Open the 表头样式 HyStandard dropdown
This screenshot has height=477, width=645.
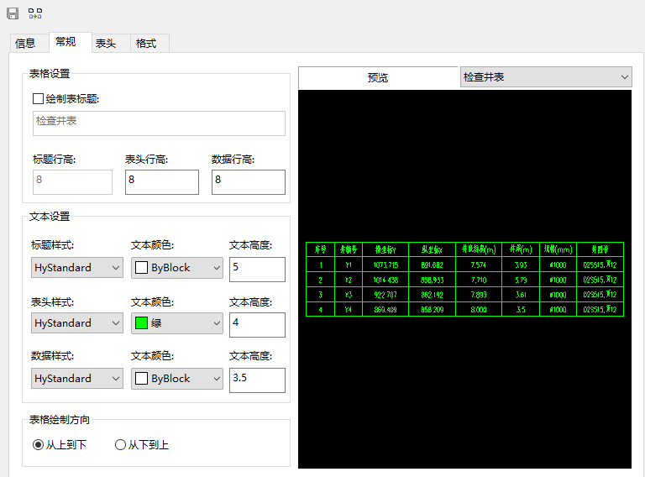click(x=77, y=322)
